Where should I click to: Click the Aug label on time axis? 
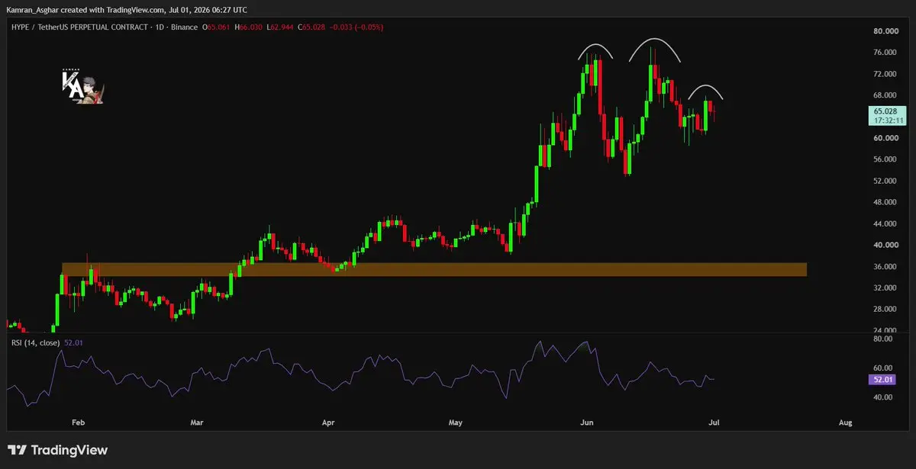[x=845, y=422]
